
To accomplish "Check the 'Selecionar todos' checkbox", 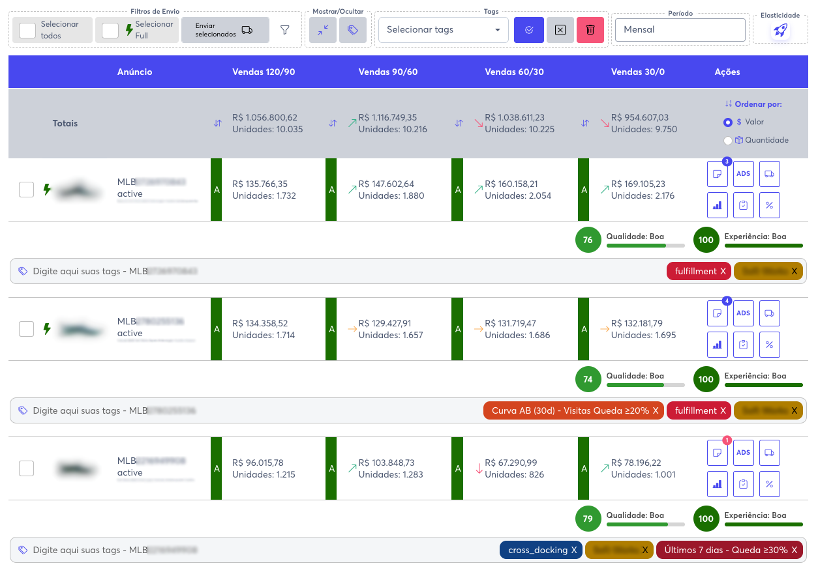I will (27, 31).
